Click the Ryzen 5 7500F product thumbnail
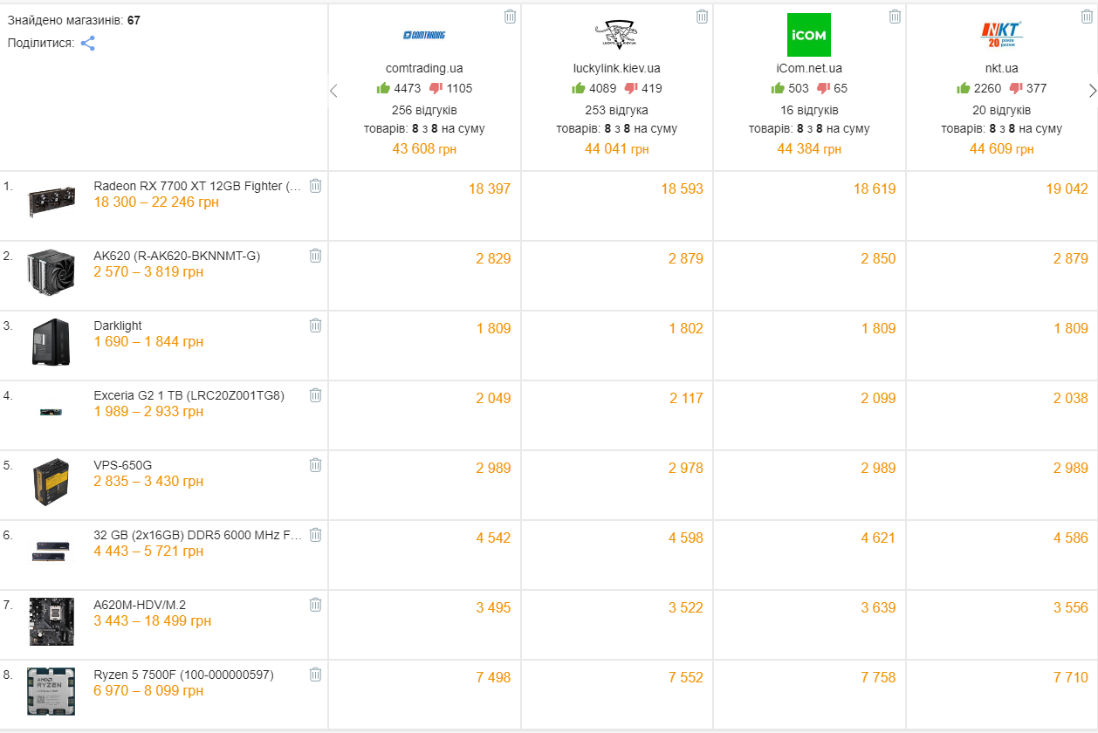The image size is (1098, 733). [51, 691]
